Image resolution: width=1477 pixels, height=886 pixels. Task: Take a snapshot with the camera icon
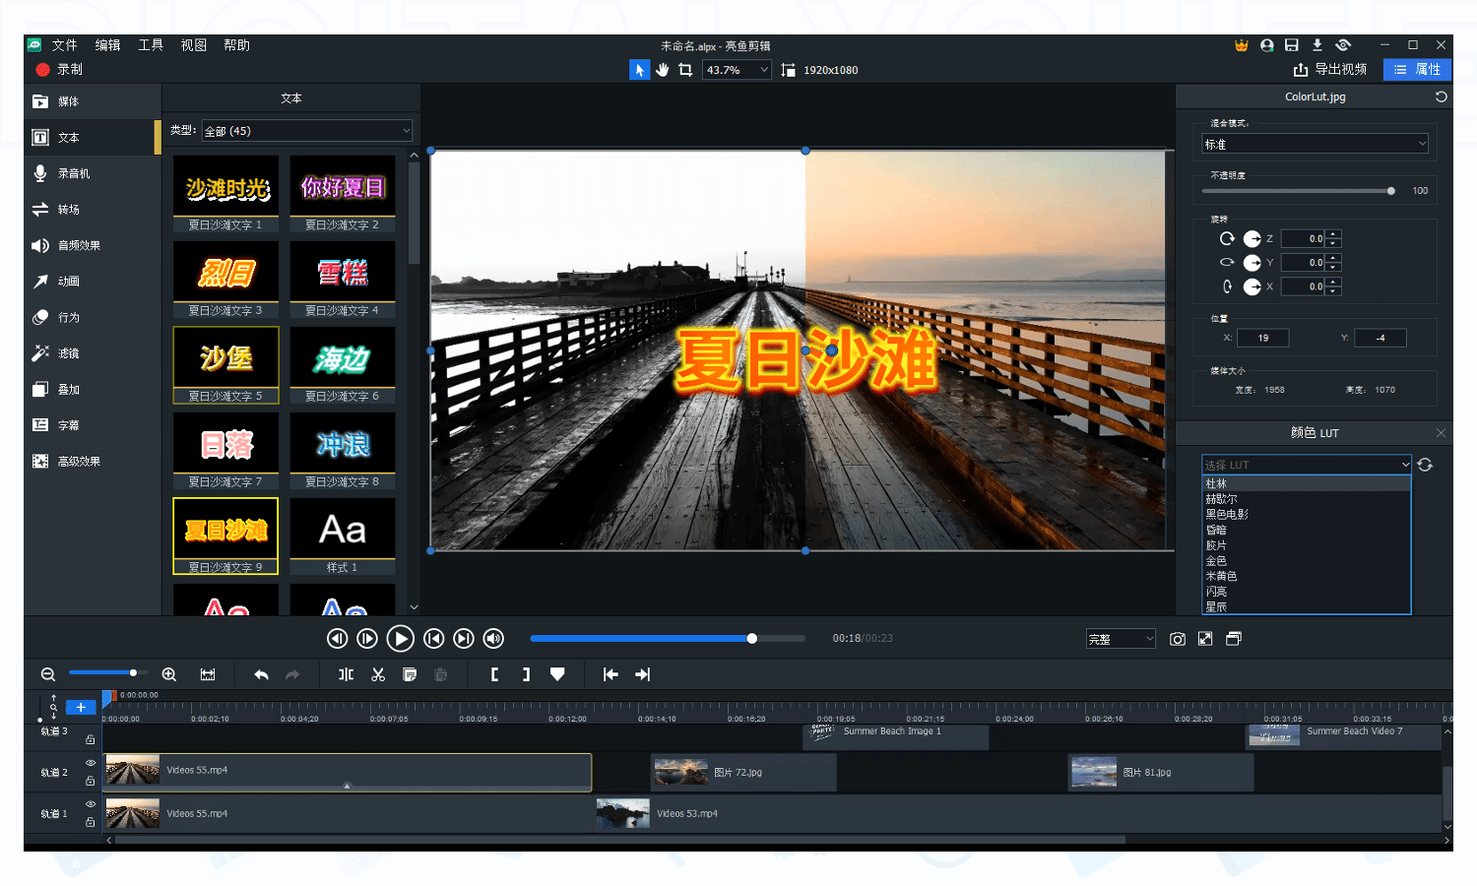[1177, 639]
